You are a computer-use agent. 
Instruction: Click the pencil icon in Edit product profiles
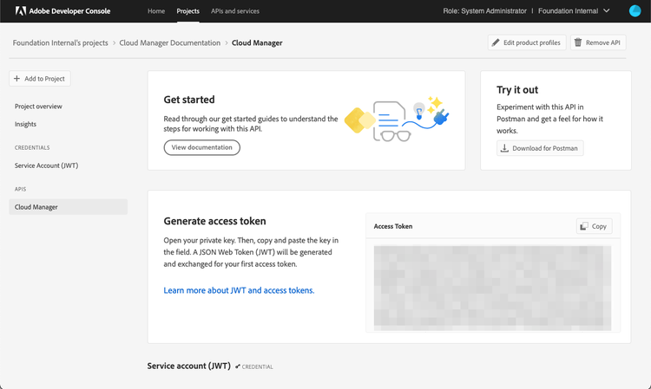point(496,42)
